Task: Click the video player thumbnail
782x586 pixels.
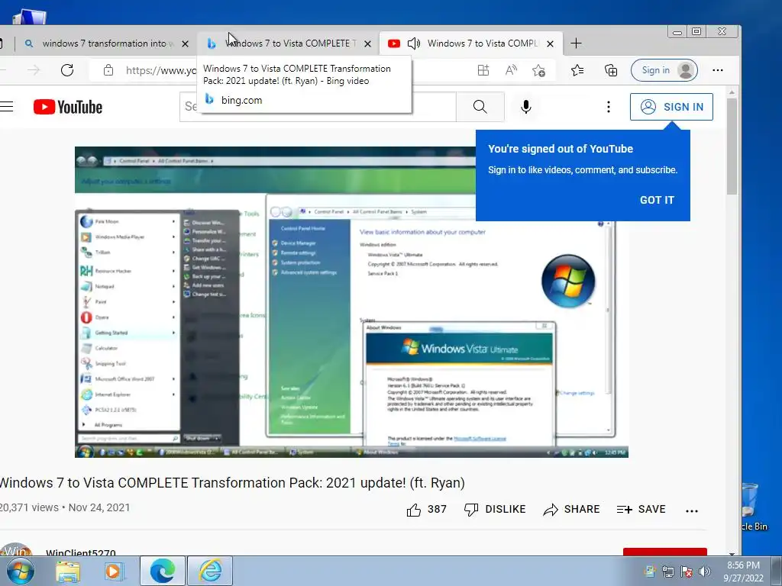Action: 351,302
